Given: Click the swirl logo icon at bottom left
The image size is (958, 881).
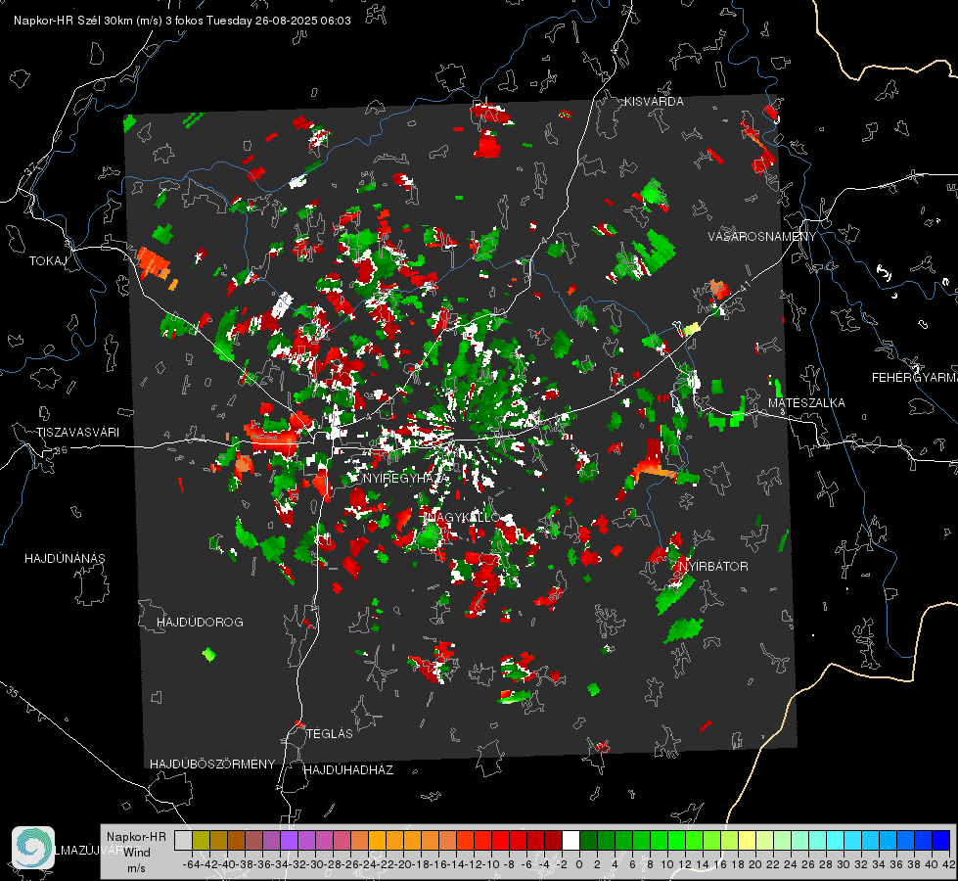Looking at the screenshot, I should point(33,848).
